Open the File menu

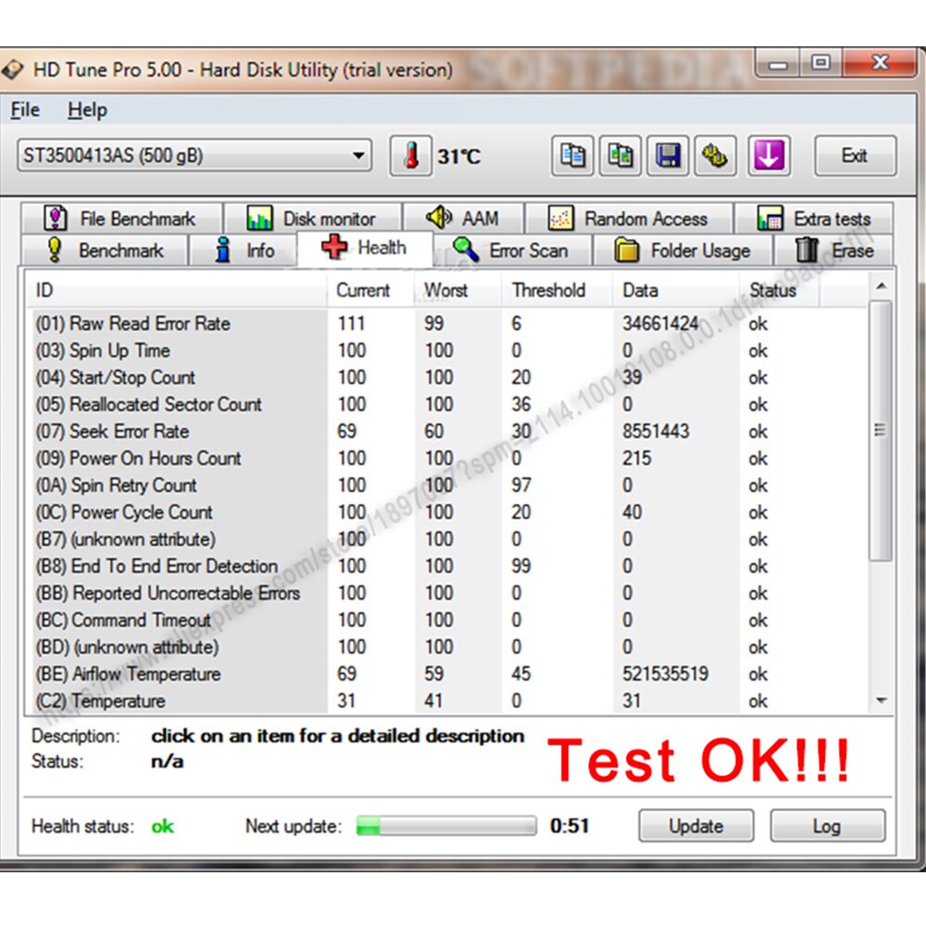(x=25, y=110)
